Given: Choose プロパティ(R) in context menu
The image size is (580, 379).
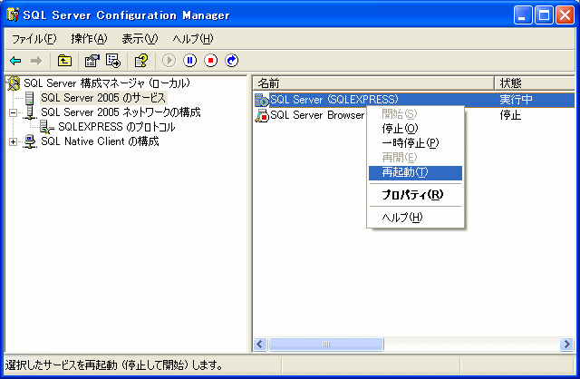Looking at the screenshot, I should (x=415, y=195).
